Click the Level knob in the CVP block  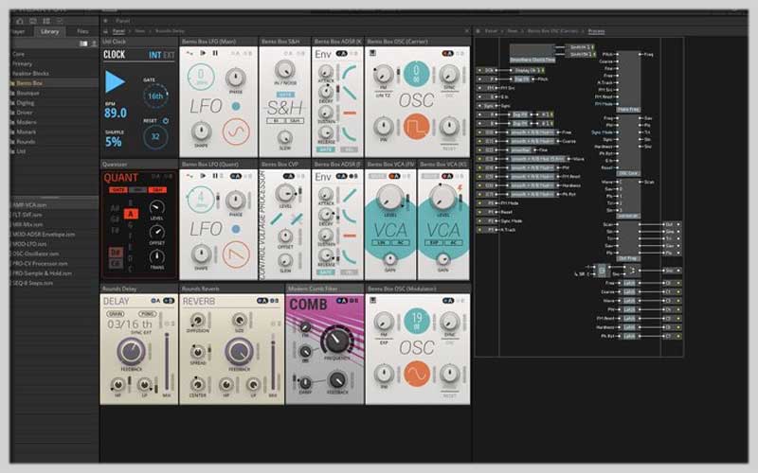(x=285, y=193)
